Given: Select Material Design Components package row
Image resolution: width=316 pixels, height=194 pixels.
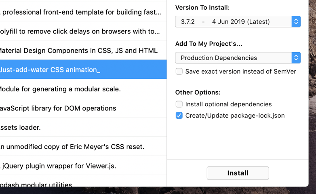Looking at the screenshot, I should 83,50.
